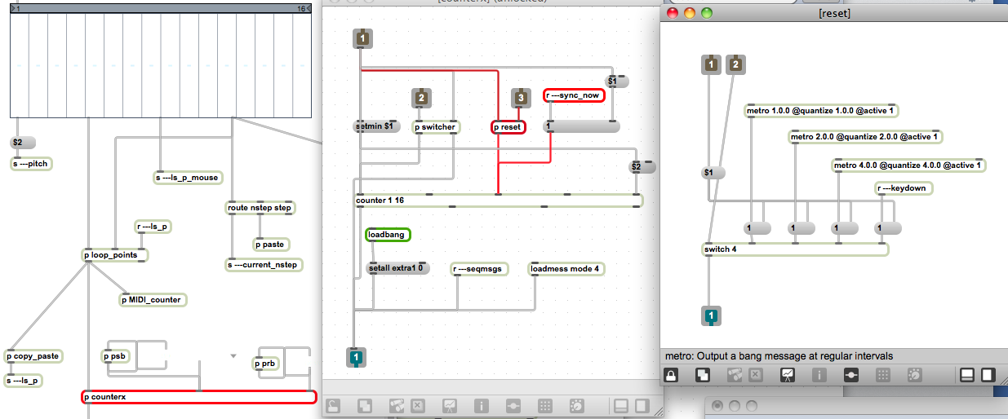
Task: Show right sidebar icon in counterx window
Action: tap(643, 404)
